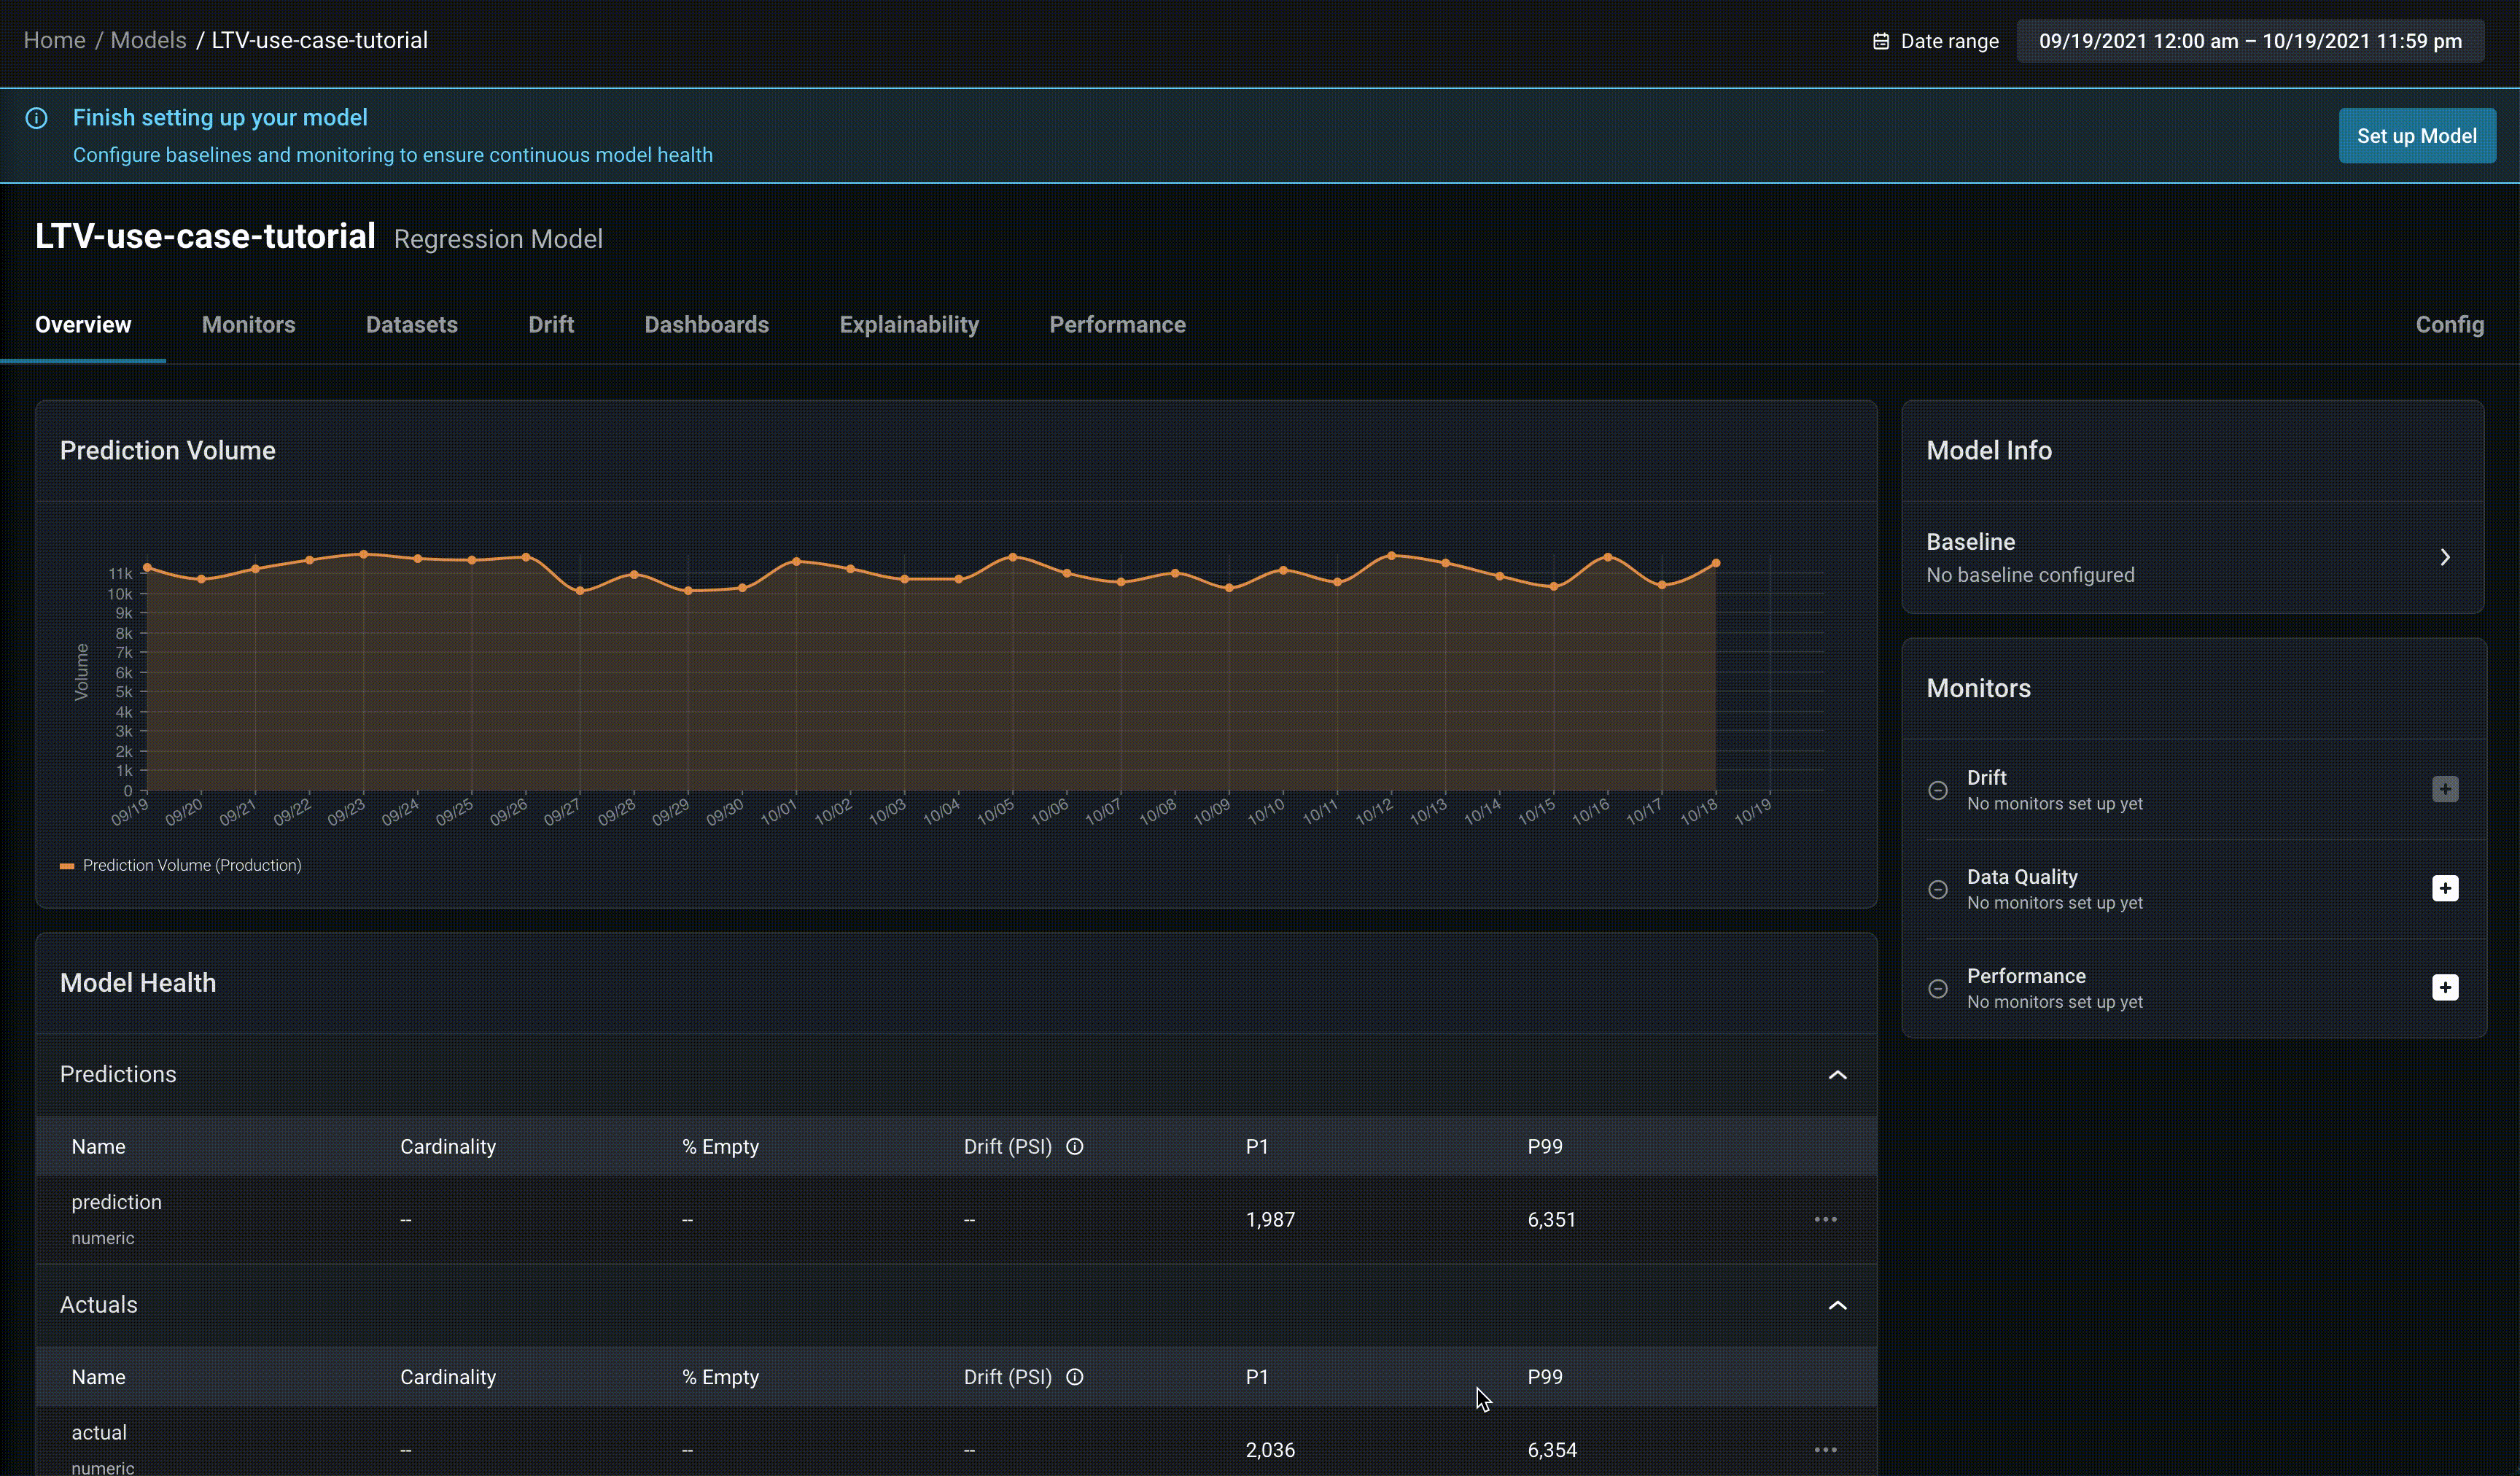Click Drift (PSI) info icon in Actuals table
This screenshot has height=1476, width=2520.
click(1074, 1376)
